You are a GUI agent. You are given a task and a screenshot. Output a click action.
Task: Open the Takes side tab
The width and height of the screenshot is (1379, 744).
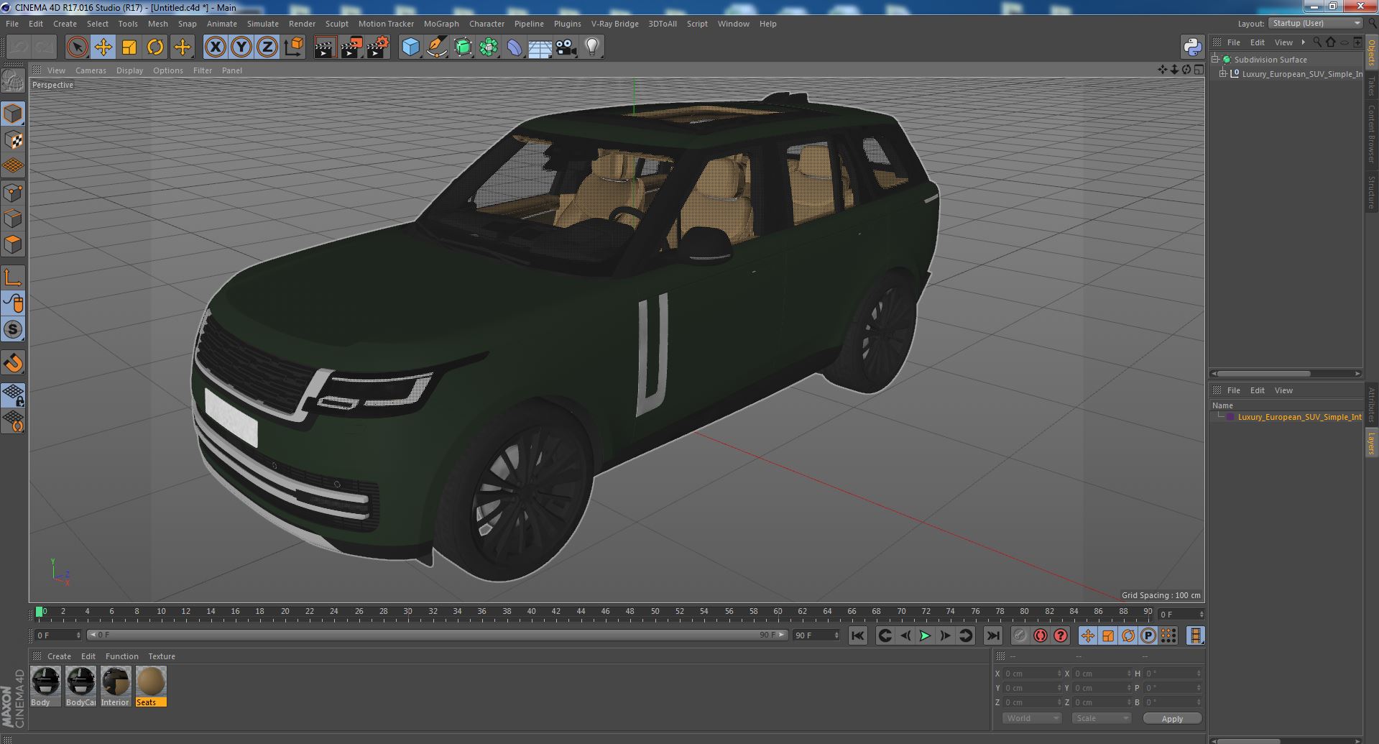(1371, 86)
